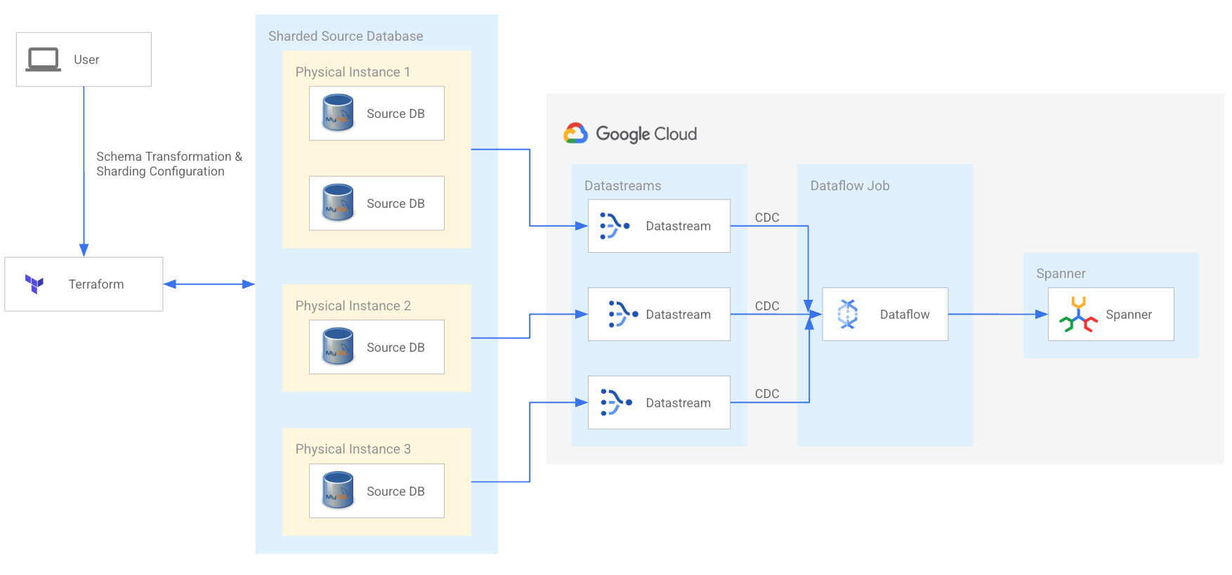
Task: Select the Dataflow hexagon icon
Action: pyautogui.click(x=848, y=314)
